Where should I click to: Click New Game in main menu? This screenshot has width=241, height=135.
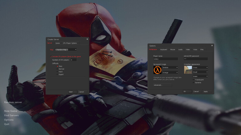10,111
